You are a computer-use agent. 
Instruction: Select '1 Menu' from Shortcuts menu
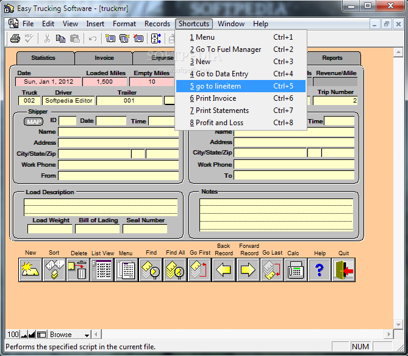tap(241, 37)
